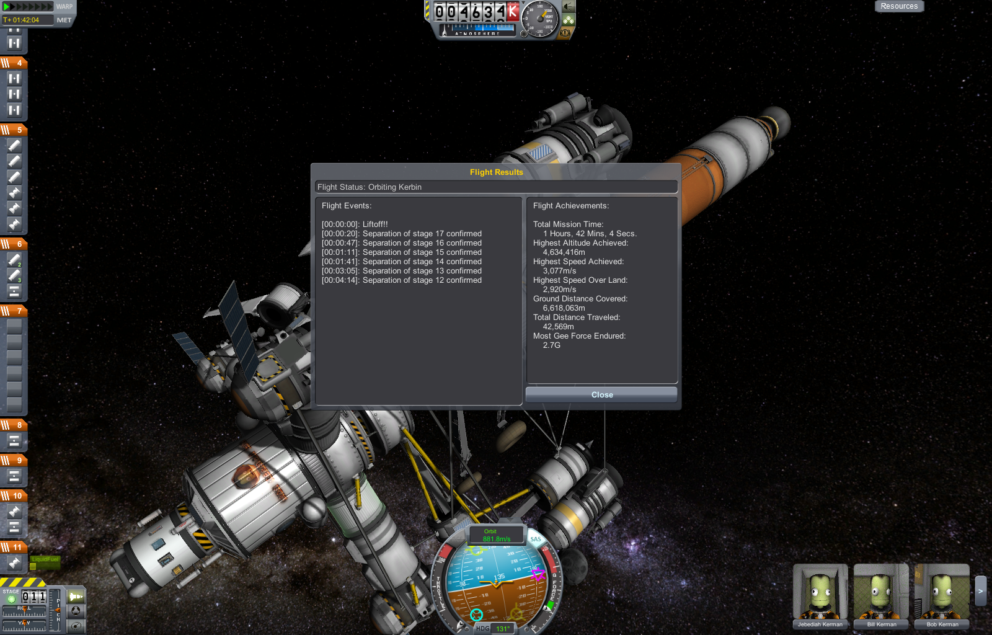This screenshot has width=992, height=635.
Task: Collapse the stage 11 group header
Action: tap(14, 547)
